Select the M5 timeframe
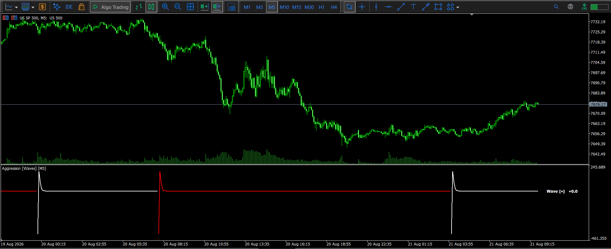Screen dimensions: 611x249 coord(272,7)
